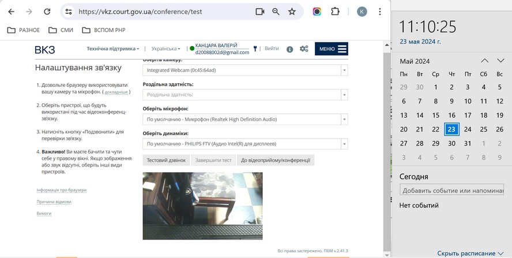Open Chrome profile avatar K
The width and height of the screenshot is (512, 258).
(362, 11)
